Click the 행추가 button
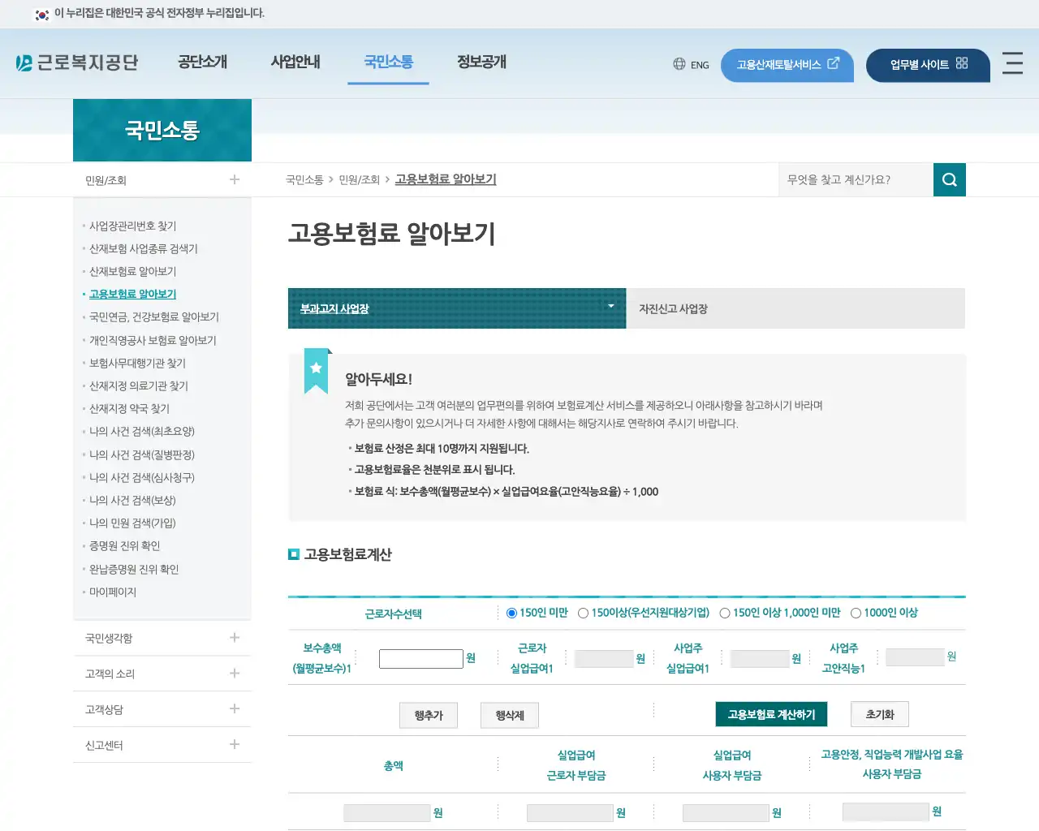 [x=428, y=715]
